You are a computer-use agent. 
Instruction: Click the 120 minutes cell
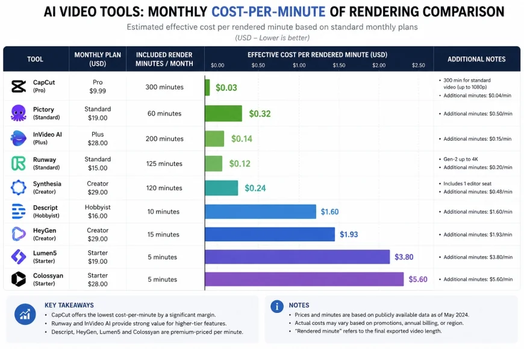[164, 188]
